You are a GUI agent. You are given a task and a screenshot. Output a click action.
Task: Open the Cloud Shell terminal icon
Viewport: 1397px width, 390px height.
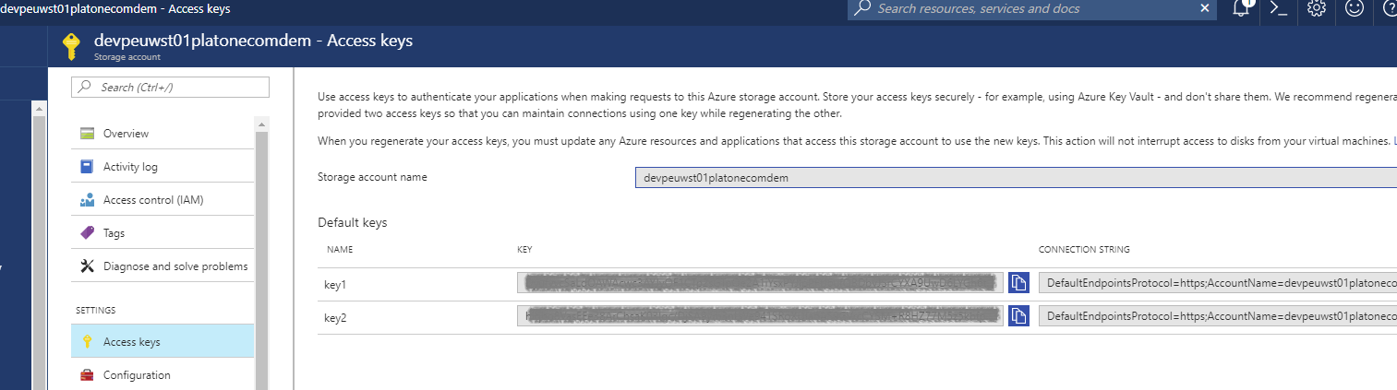(1279, 8)
